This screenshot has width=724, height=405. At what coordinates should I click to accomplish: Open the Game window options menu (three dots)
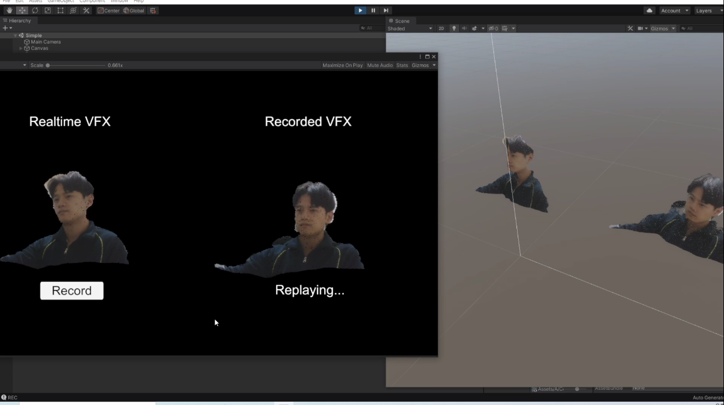(x=420, y=57)
